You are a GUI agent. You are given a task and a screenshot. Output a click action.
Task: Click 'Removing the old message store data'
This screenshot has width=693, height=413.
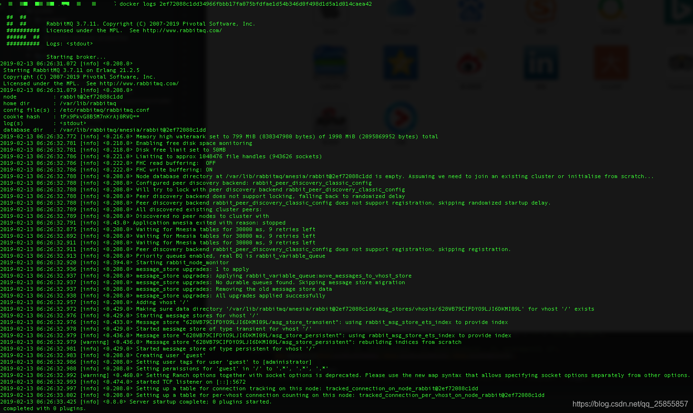(274, 289)
